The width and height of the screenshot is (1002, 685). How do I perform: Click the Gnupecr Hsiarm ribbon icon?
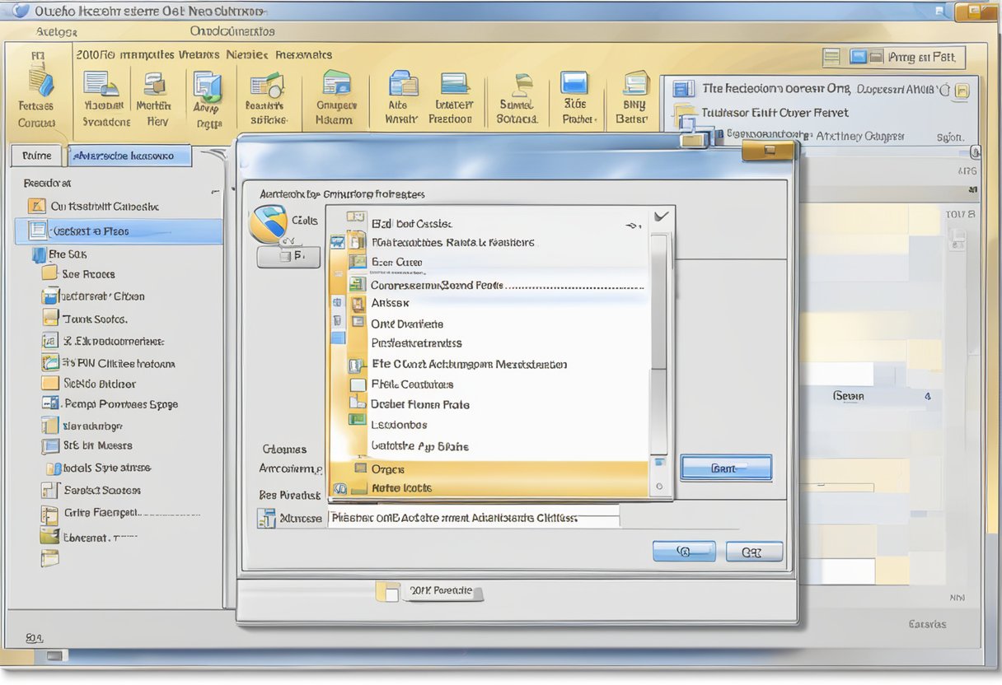pos(336,85)
